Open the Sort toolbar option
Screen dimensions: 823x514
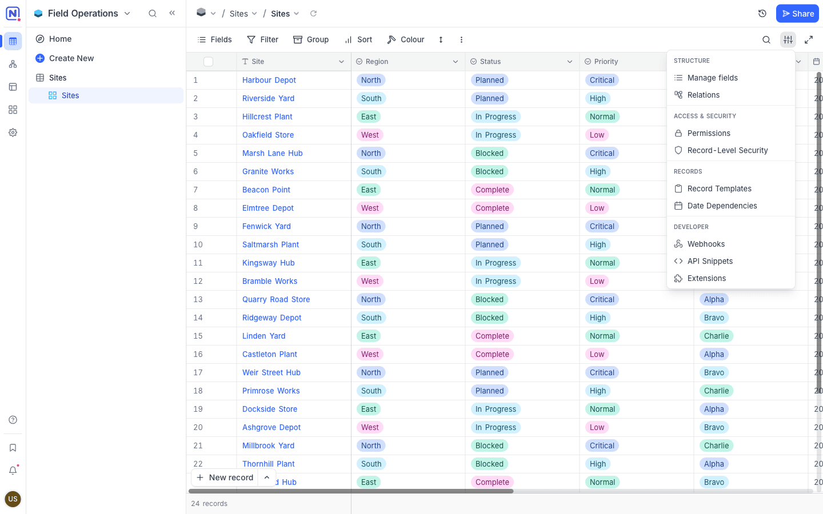(358, 39)
